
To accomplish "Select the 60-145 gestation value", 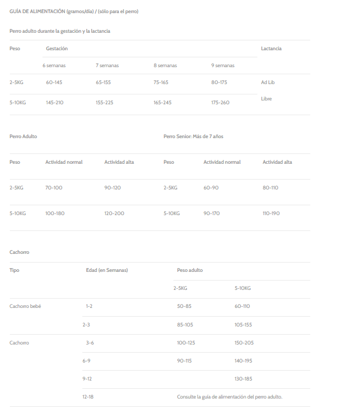I will (54, 82).
